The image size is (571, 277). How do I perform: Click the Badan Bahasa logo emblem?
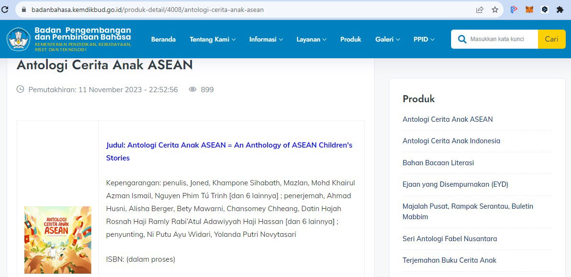(19, 39)
